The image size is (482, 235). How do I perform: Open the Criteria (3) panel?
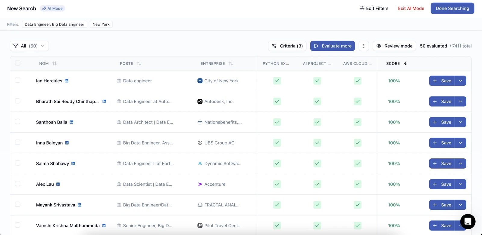click(x=287, y=46)
